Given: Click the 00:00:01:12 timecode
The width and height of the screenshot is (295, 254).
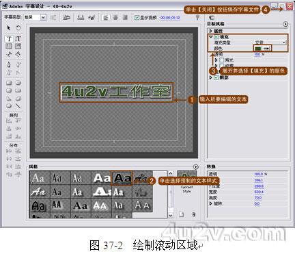Looking at the screenshot, I should click(x=170, y=18).
